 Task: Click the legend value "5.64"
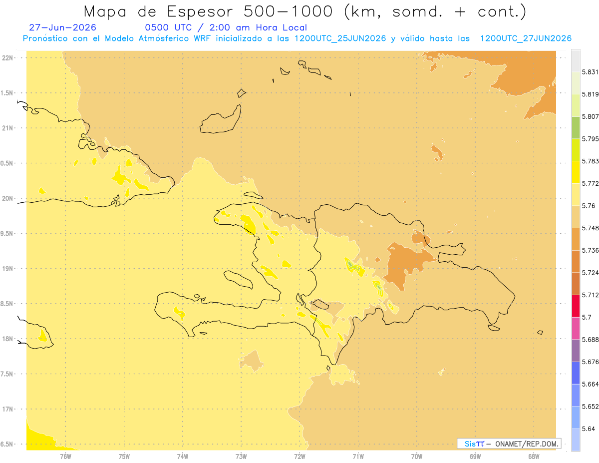coord(589,429)
